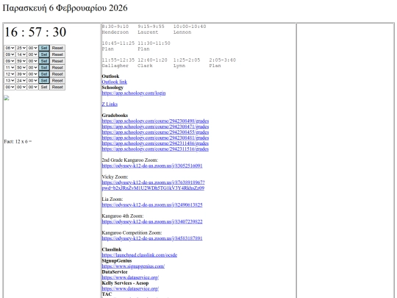The image size is (397, 298).
Task: Open hour dropdown in the 00:00:00 row
Action: pos(10,87)
